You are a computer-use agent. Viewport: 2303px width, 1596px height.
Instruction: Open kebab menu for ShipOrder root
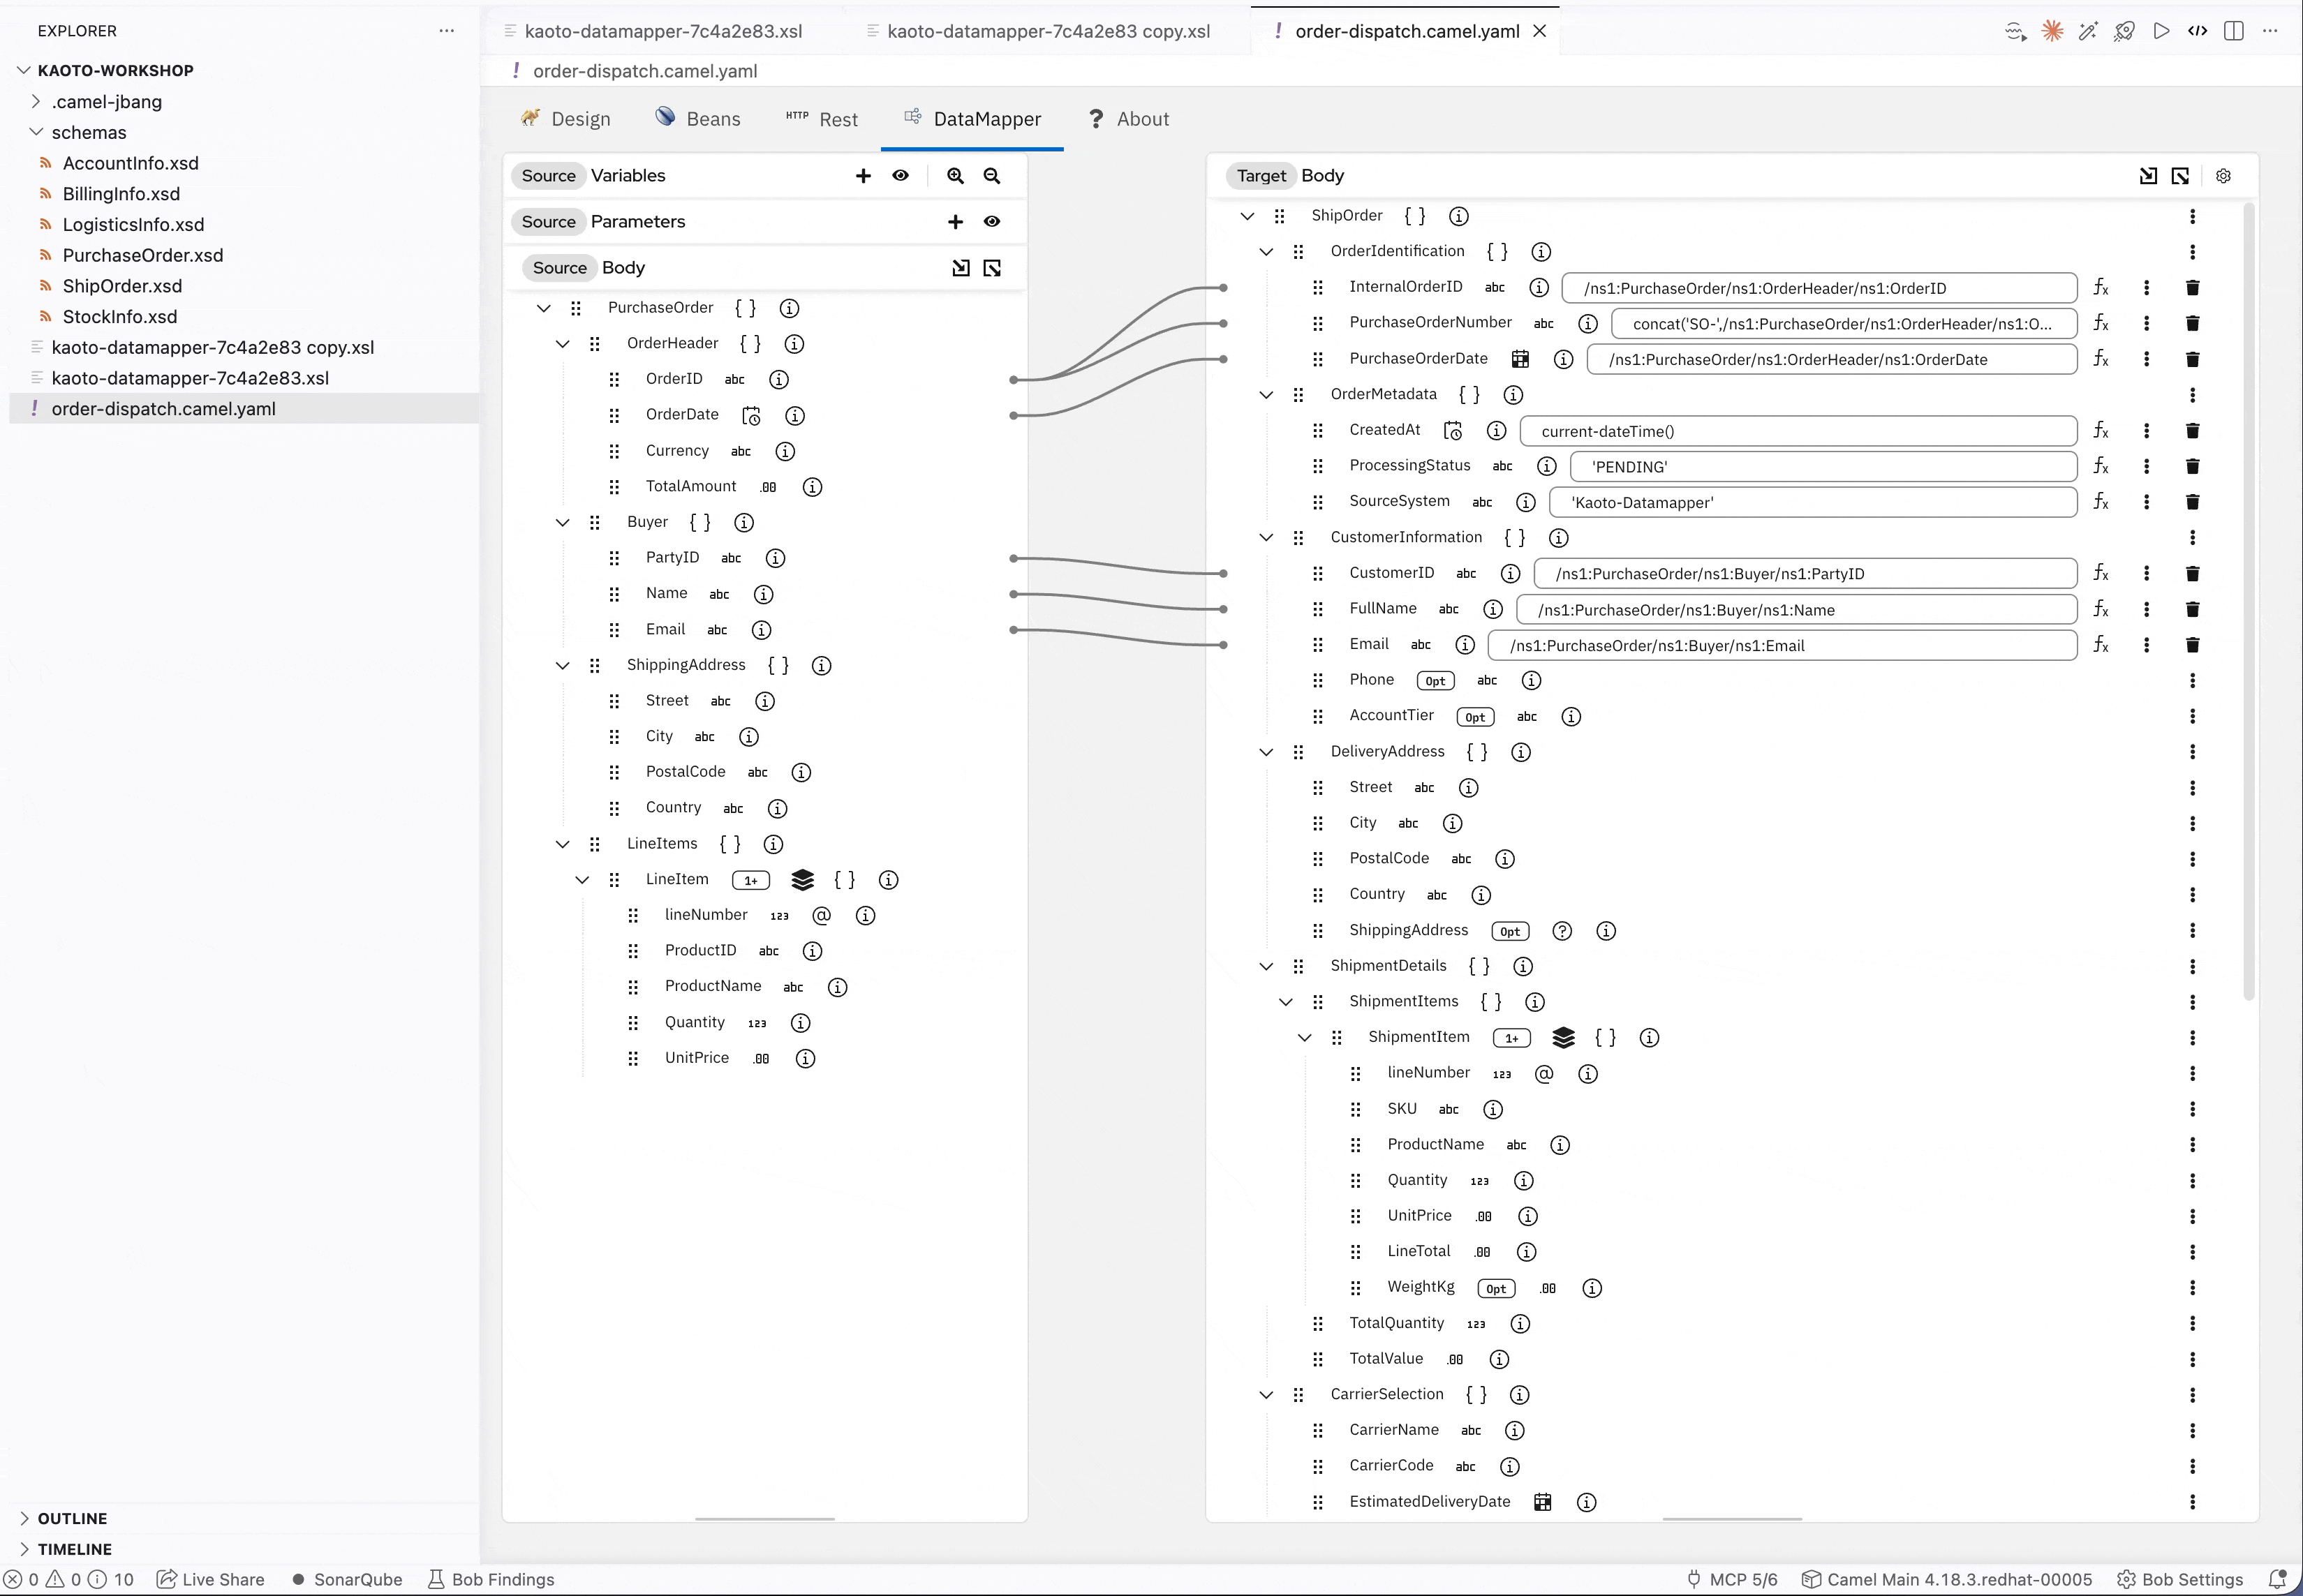2192,216
